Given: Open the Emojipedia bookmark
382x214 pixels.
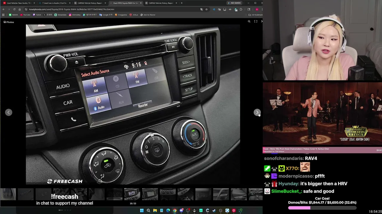Looking at the screenshot, I should pos(121,15).
